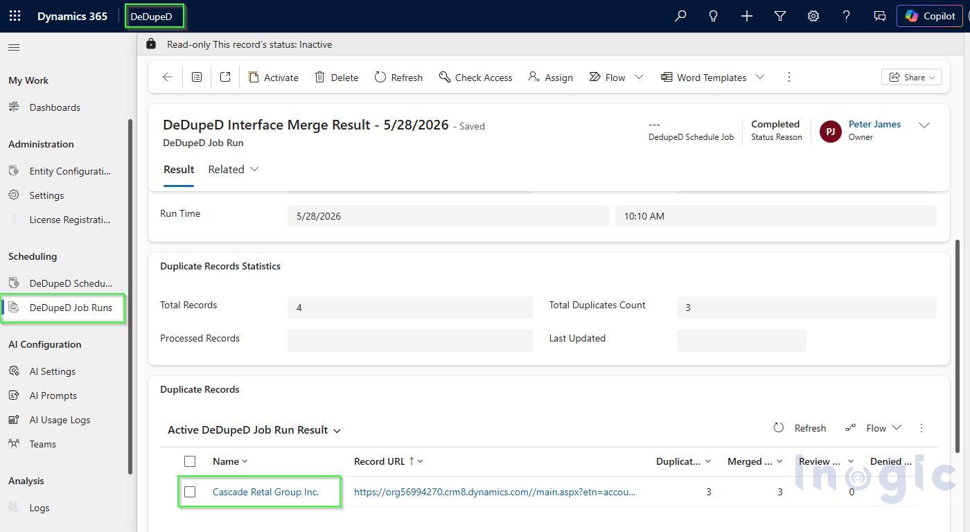Open the advanced filter funnel icon
Viewport: 970px width, 532px height.
tap(779, 16)
